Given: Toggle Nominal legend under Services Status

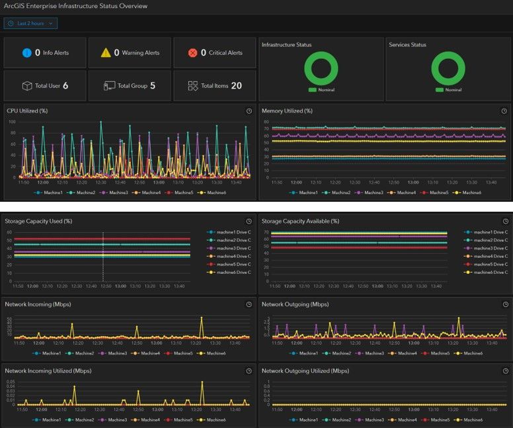Looking at the screenshot, I should [448, 90].
